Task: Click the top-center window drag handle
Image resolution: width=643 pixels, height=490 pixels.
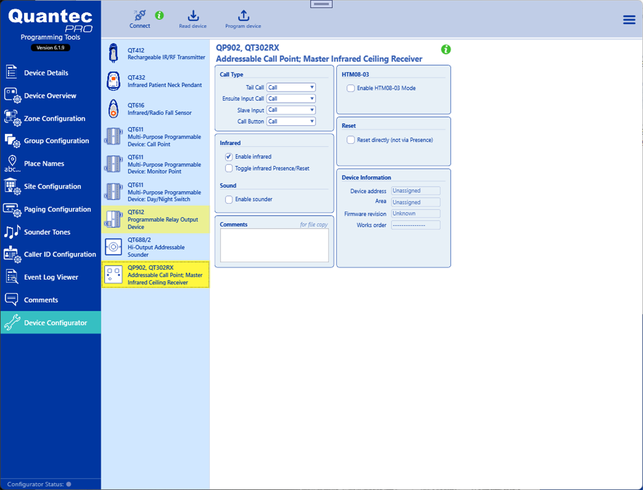Action: [321, 4]
